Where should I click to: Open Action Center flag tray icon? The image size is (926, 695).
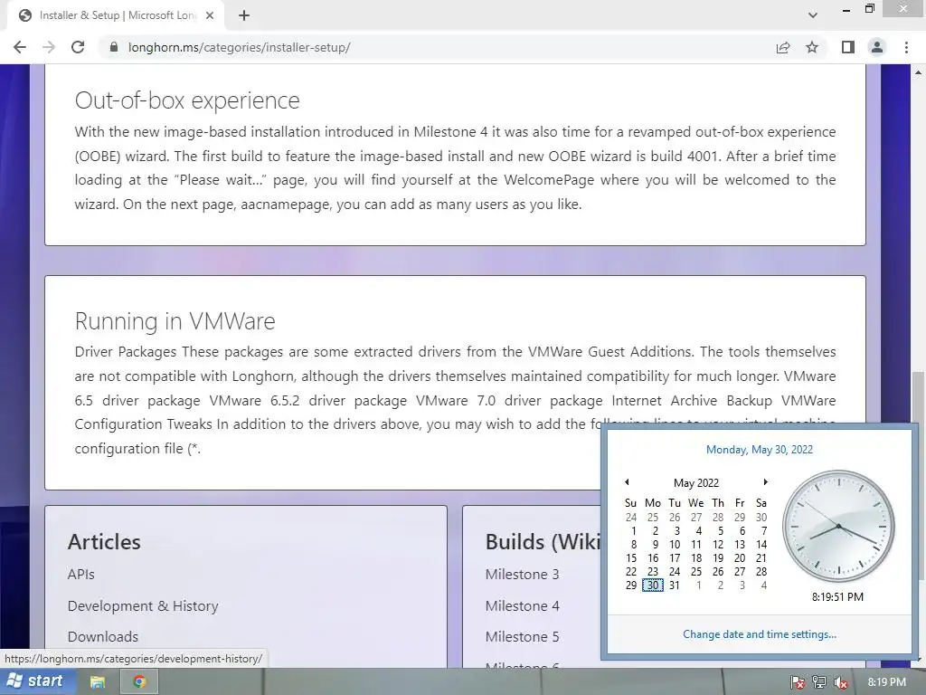pos(798,682)
